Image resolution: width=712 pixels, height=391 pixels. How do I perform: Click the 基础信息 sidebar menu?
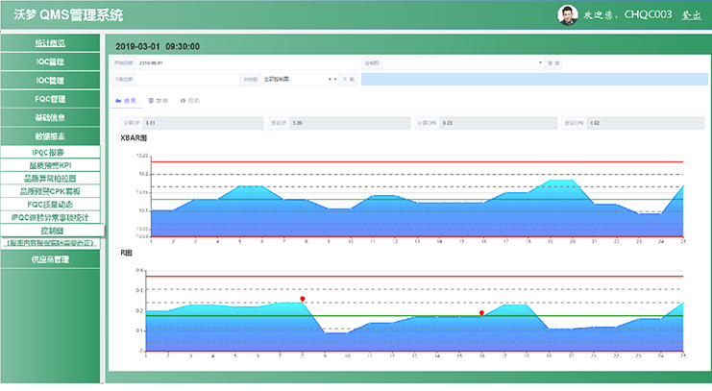pyautogui.click(x=50, y=117)
